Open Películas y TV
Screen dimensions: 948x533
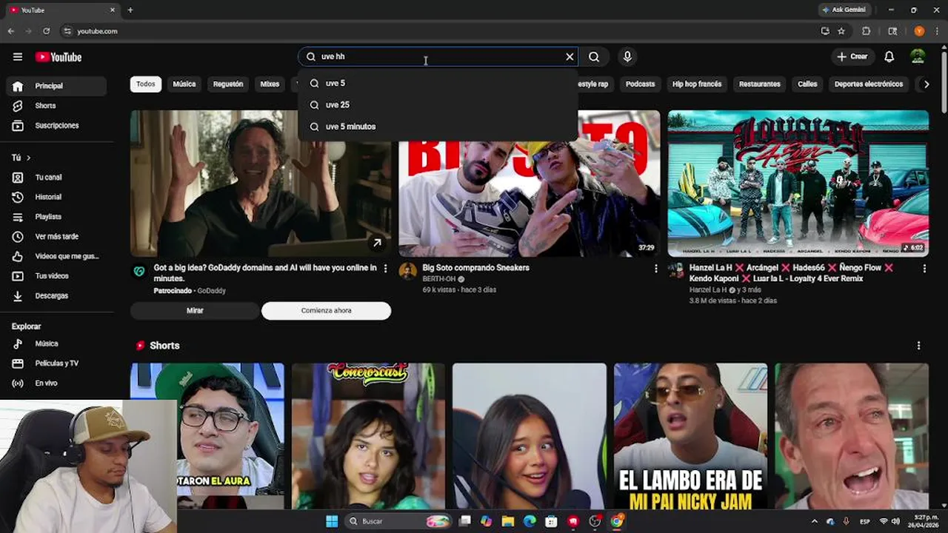click(56, 363)
